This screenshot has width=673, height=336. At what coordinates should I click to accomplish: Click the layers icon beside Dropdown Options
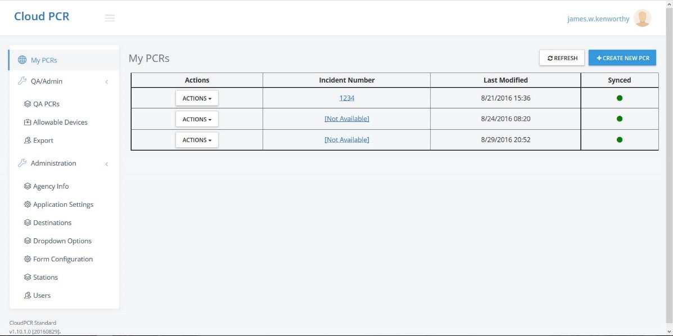(28, 240)
